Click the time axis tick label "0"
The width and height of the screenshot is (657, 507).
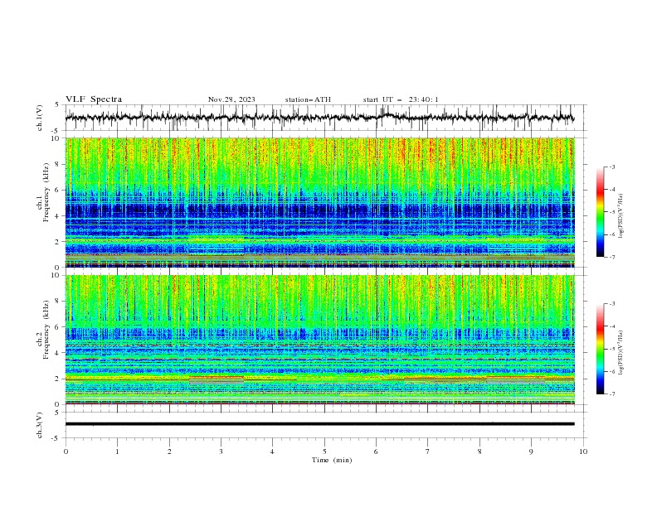[66, 451]
